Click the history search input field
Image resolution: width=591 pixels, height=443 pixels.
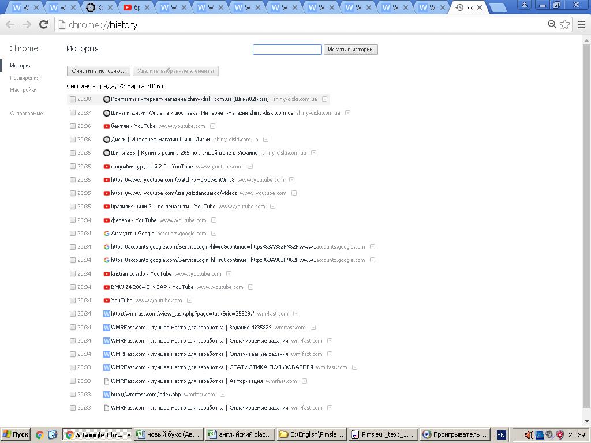pos(287,50)
